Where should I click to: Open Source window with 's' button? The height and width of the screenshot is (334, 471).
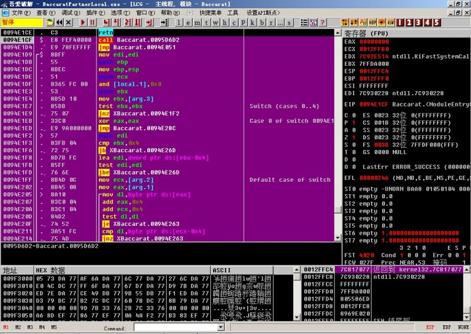click(x=289, y=22)
